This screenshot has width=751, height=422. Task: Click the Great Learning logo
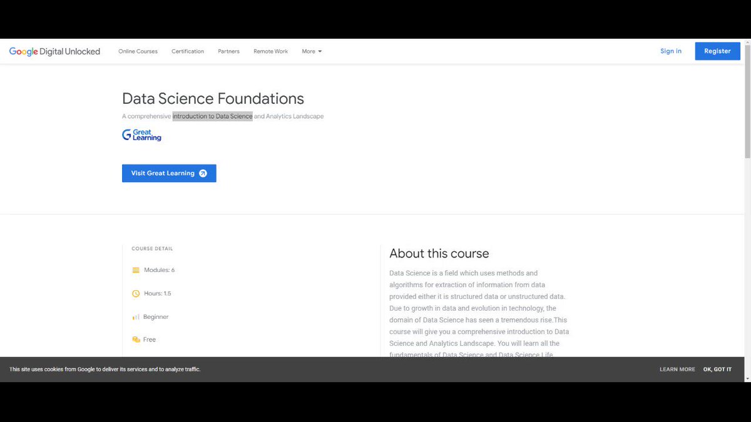pos(141,135)
